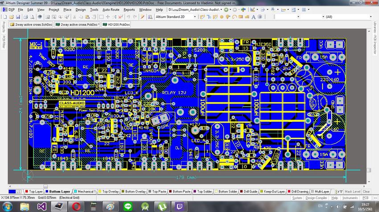Click the Place Arc icon
Screen dimensions: 379x212
[x=234, y=17]
